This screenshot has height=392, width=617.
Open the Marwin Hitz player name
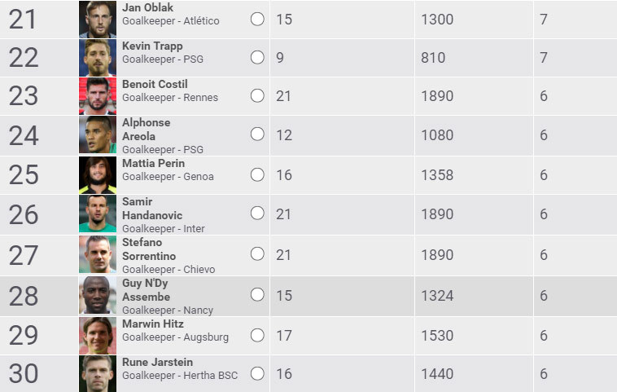tap(151, 324)
